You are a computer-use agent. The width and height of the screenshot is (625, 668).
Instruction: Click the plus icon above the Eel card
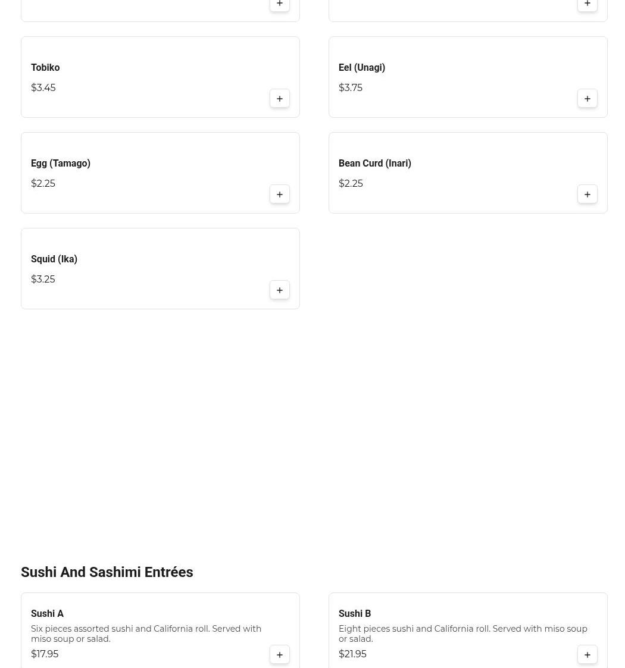click(x=587, y=5)
